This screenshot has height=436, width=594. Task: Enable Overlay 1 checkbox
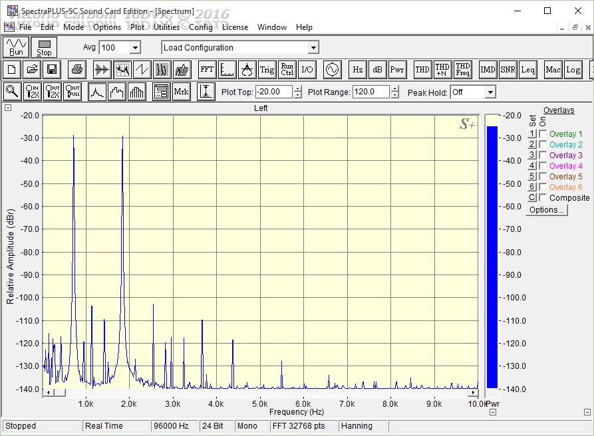coord(543,134)
